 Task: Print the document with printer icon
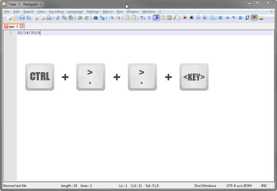point(49,18)
